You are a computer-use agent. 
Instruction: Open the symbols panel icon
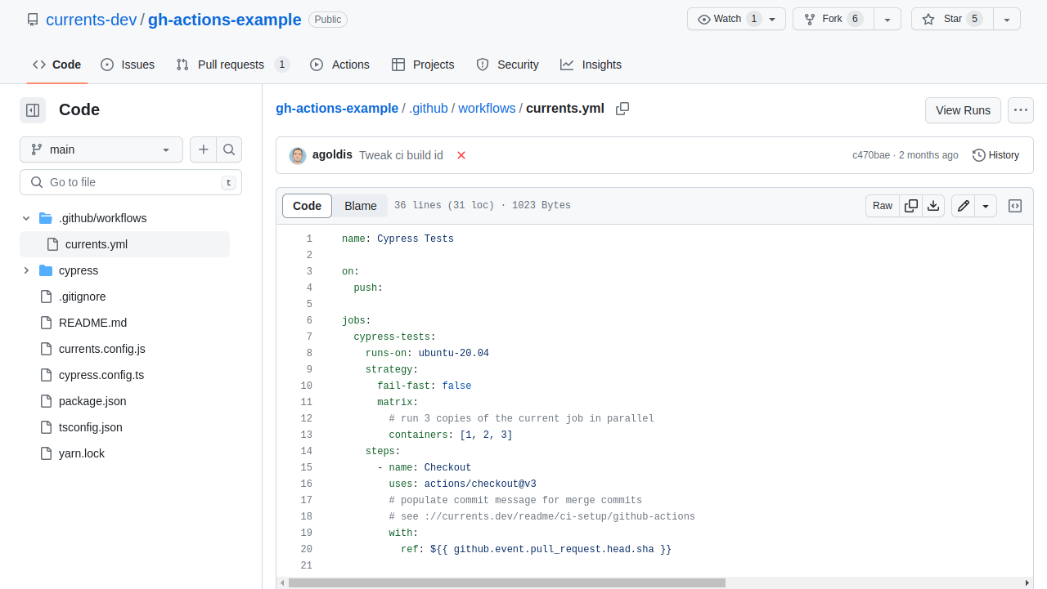click(x=1015, y=206)
